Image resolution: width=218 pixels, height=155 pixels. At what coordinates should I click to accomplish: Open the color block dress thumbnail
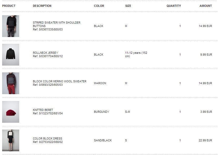[11, 140]
